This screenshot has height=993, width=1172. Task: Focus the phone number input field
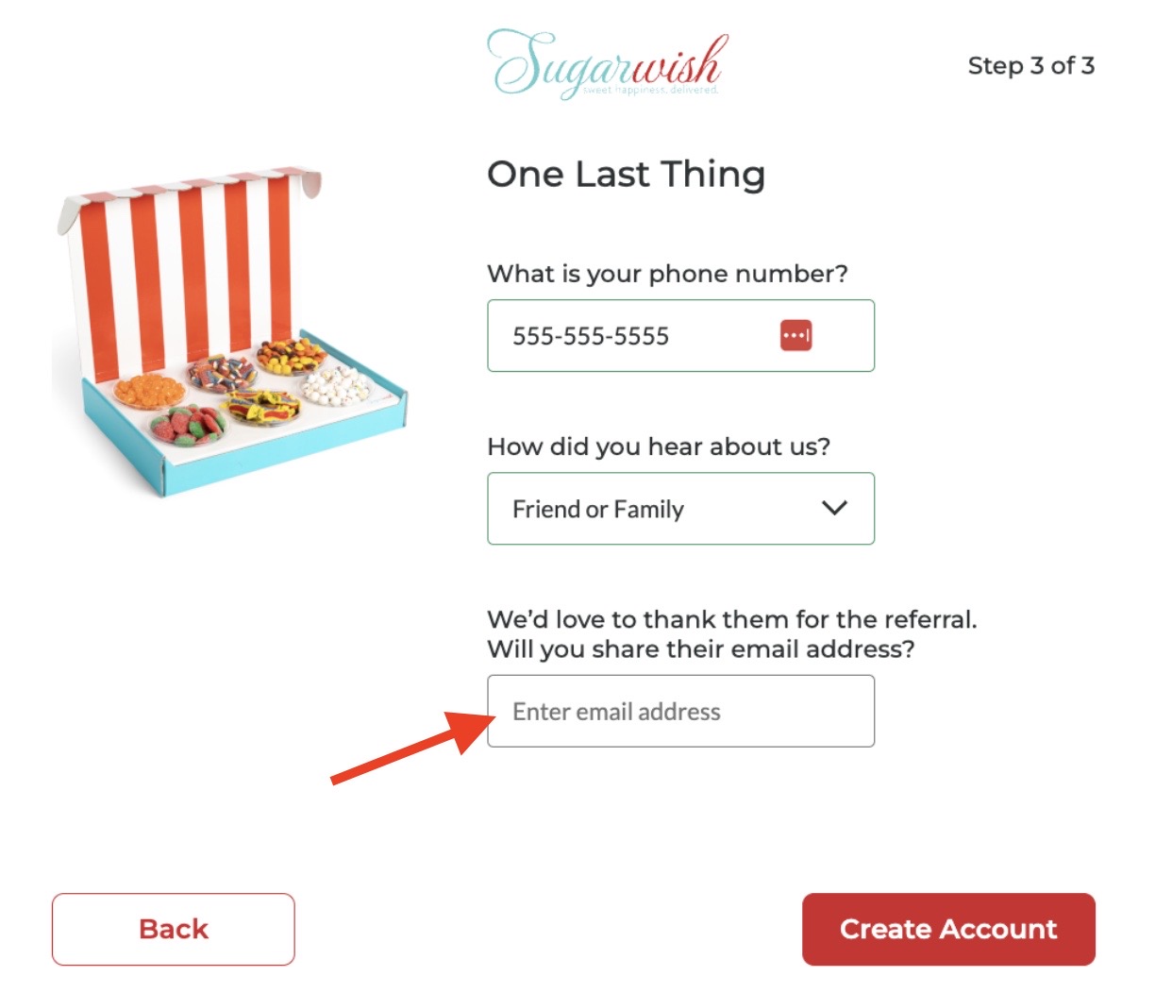tap(680, 335)
